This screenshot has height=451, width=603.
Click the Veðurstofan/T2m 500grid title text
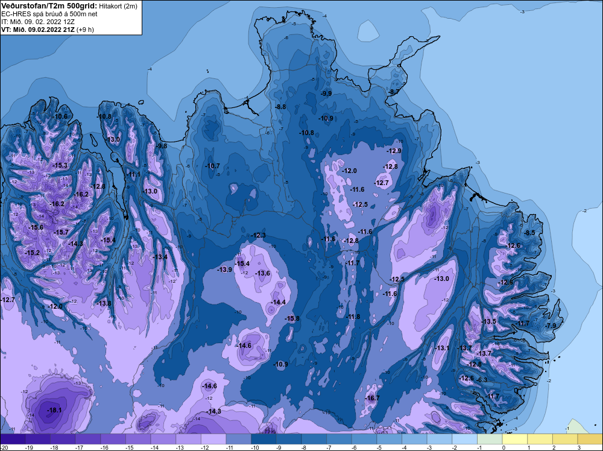click(x=49, y=6)
